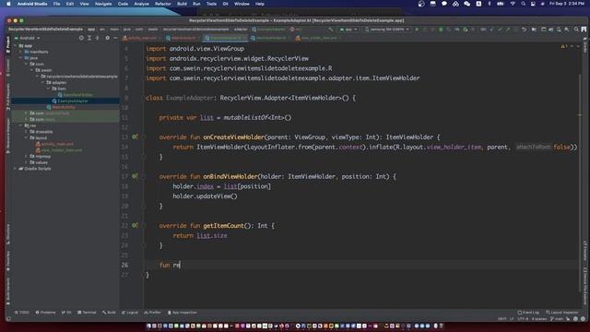This screenshot has height=332, width=590.
Task: Click override gutter icon beside onBindViewHolder
Action: [x=135, y=176]
